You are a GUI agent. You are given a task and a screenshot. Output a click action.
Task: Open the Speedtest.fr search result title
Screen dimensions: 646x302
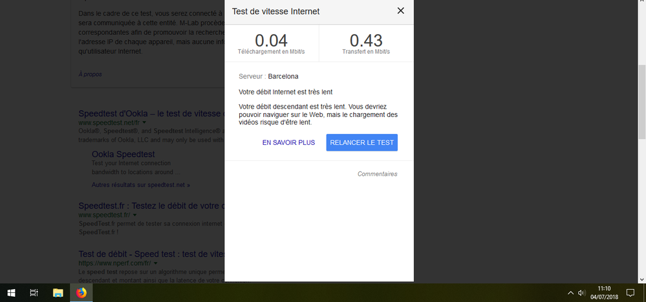[x=151, y=206]
